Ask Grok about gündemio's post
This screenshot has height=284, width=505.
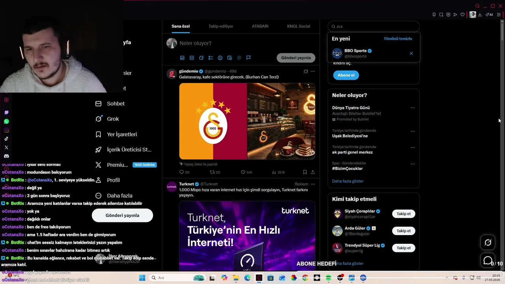coord(306,71)
